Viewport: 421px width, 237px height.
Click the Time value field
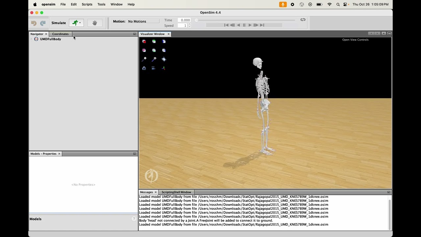point(184,20)
